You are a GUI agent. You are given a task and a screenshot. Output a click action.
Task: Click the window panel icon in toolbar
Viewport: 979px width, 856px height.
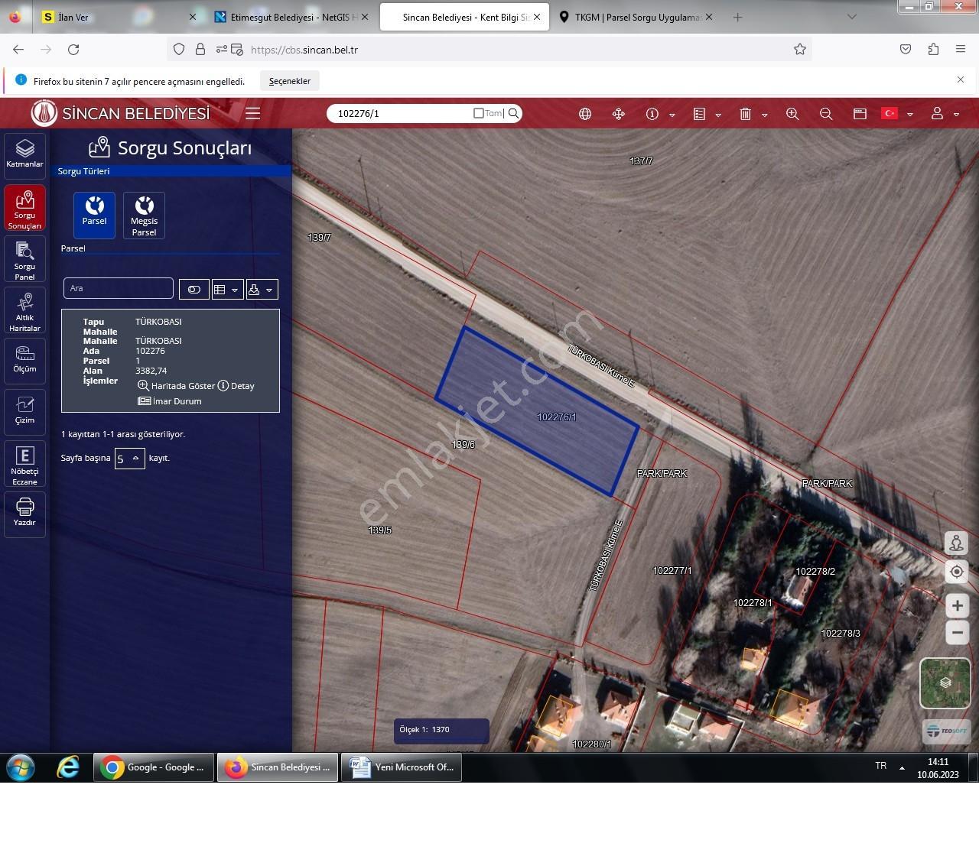click(x=860, y=114)
